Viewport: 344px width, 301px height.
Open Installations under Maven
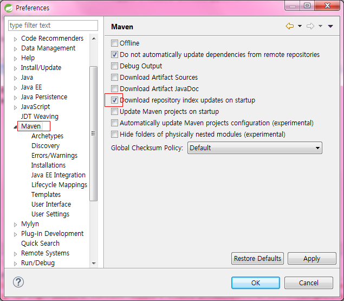pyautogui.click(x=48, y=165)
